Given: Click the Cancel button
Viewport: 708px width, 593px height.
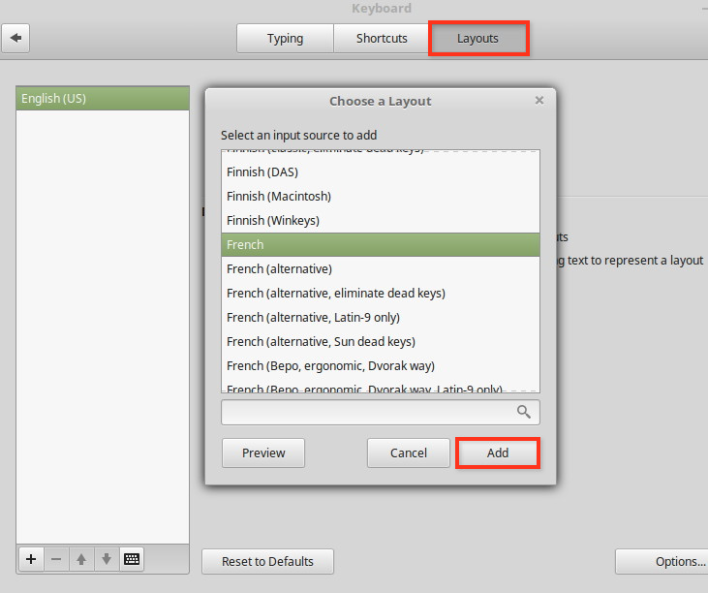Looking at the screenshot, I should click(x=409, y=453).
